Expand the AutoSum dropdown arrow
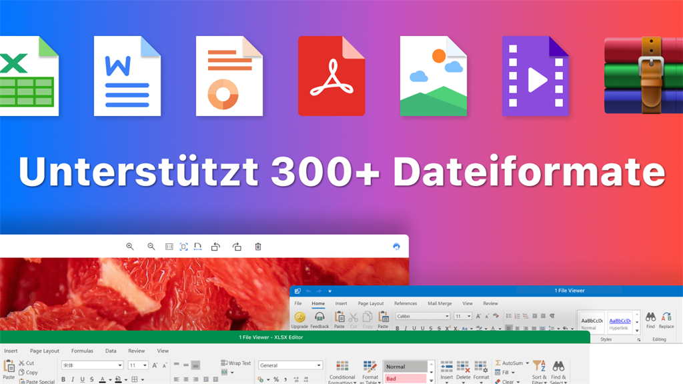 527,363
